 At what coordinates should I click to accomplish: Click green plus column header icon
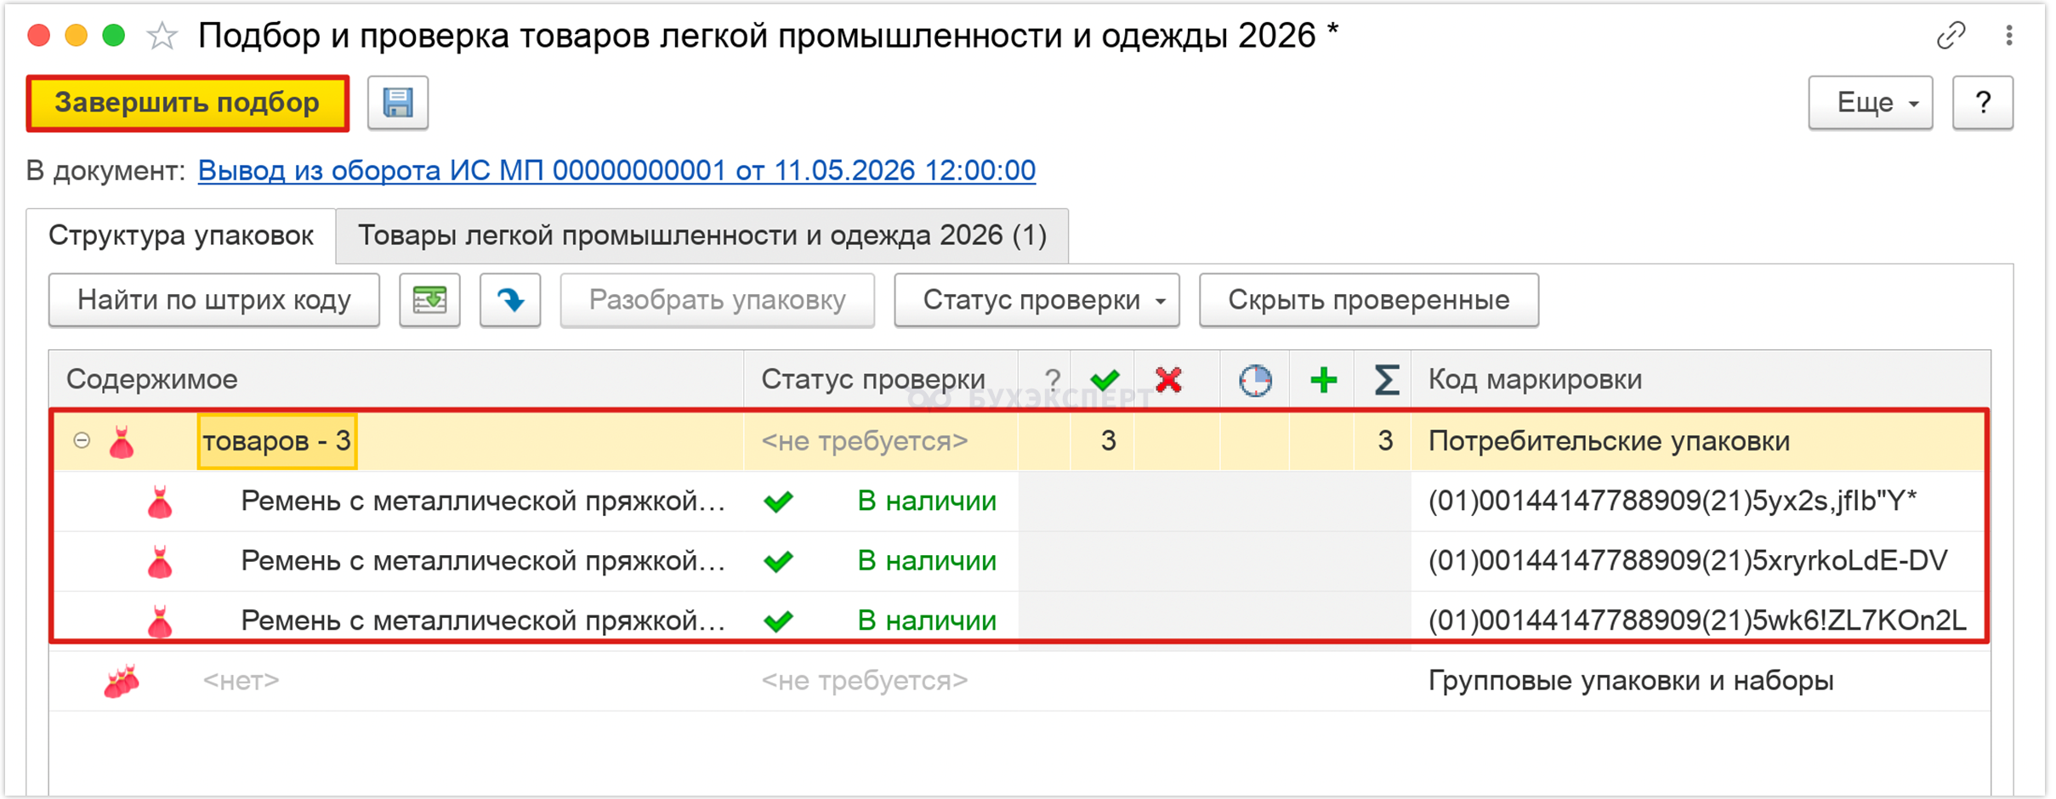coord(1323,379)
